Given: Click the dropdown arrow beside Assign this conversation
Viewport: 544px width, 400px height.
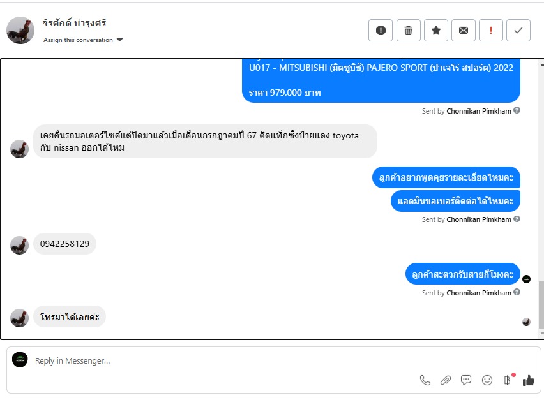Looking at the screenshot, I should pos(119,40).
